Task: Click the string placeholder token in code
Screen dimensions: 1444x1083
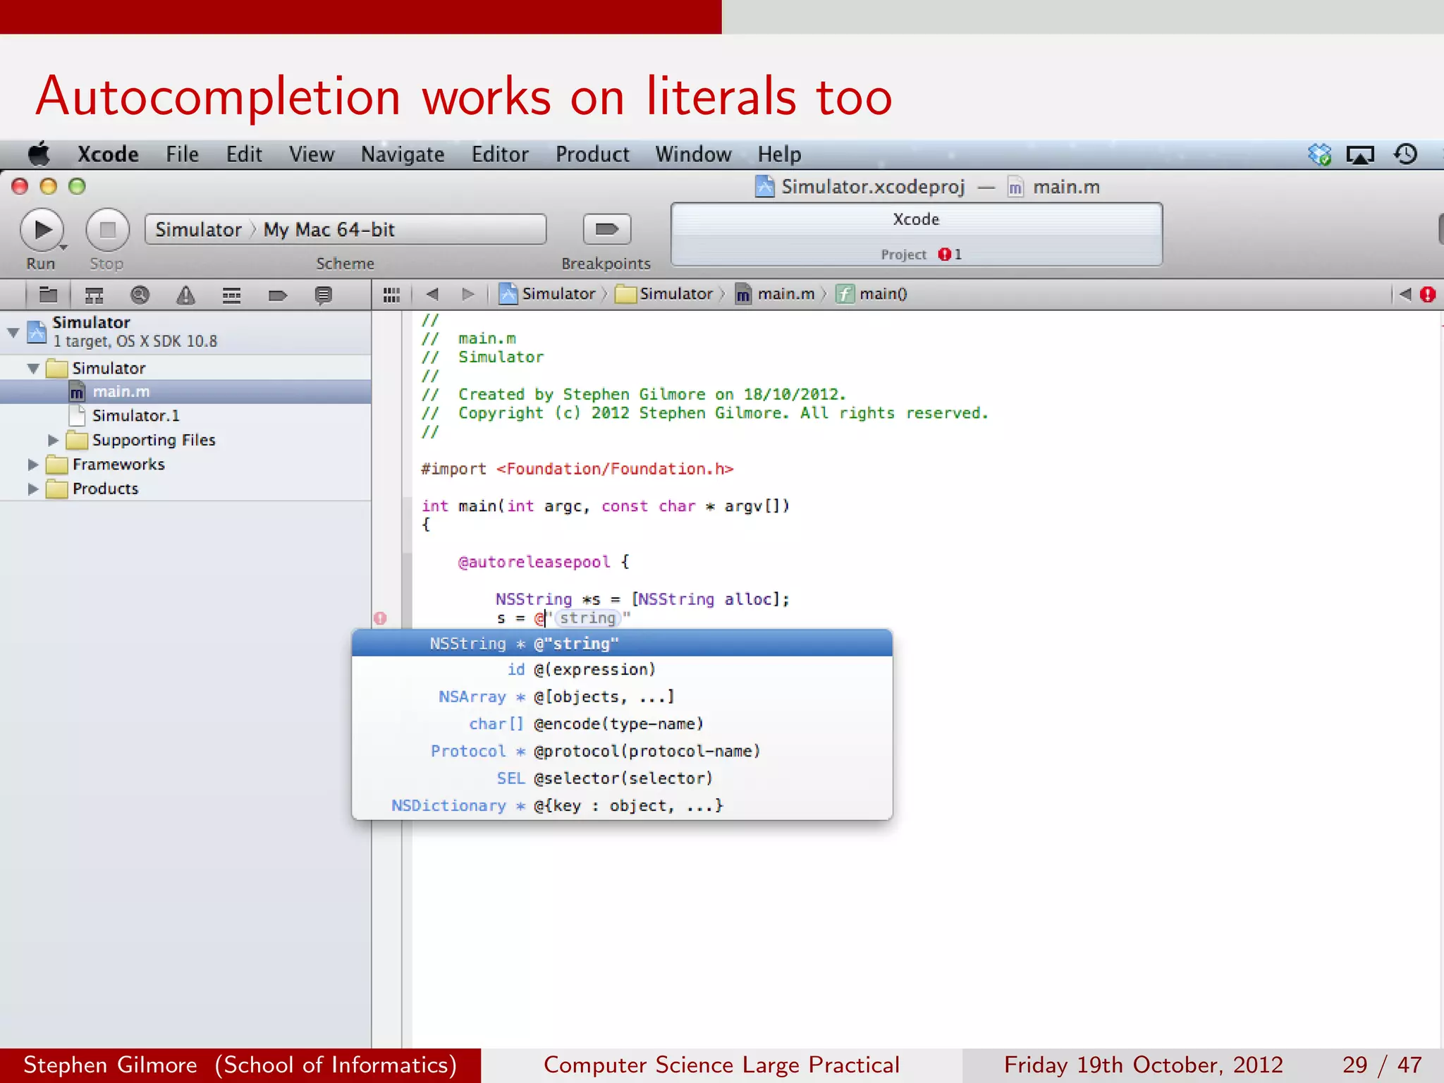Action: point(587,618)
